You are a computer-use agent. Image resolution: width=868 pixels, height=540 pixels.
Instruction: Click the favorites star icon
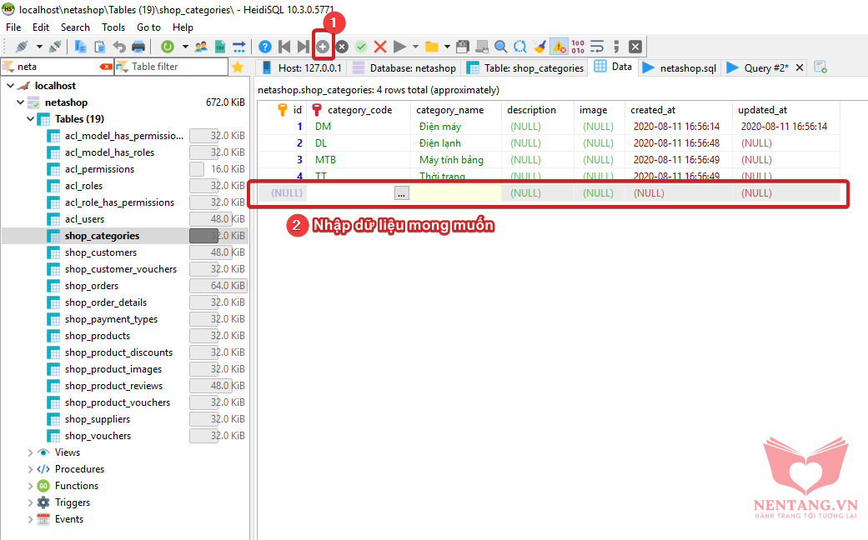[238, 67]
